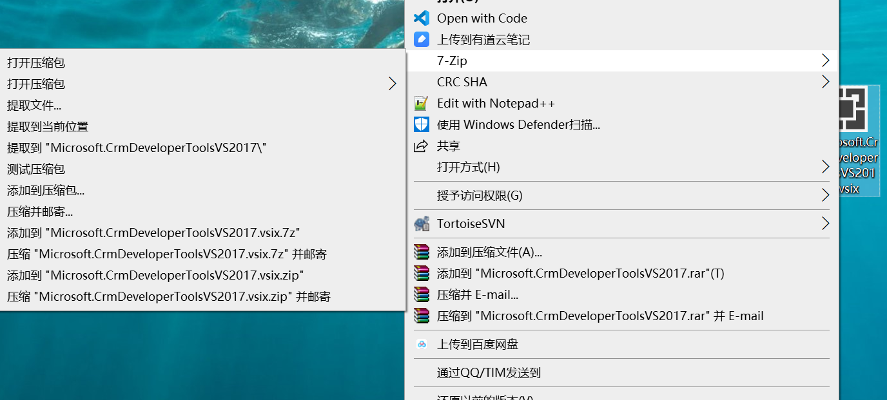Click the Youdao note upload icon
Viewport: 887px width, 400px height.
pos(422,39)
